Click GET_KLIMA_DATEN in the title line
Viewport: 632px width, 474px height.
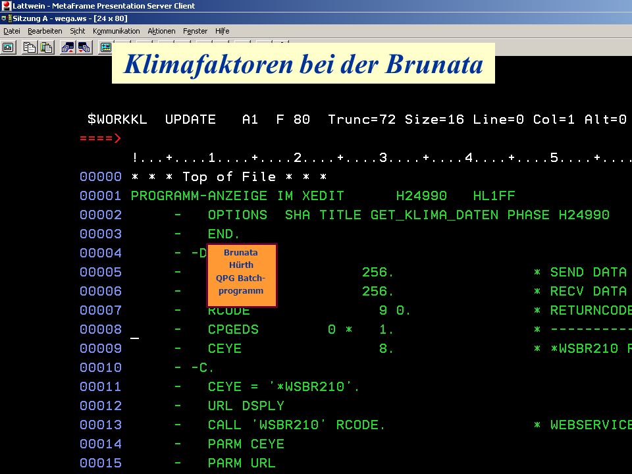434,215
